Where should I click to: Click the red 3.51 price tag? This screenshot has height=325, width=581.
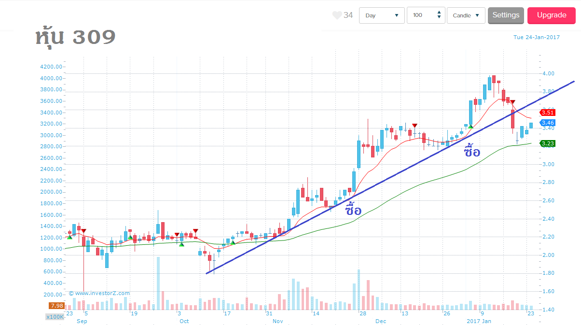(548, 113)
